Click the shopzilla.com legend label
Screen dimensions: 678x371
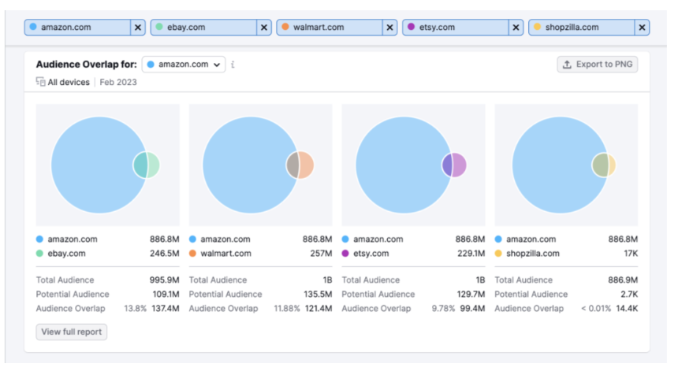tap(533, 254)
